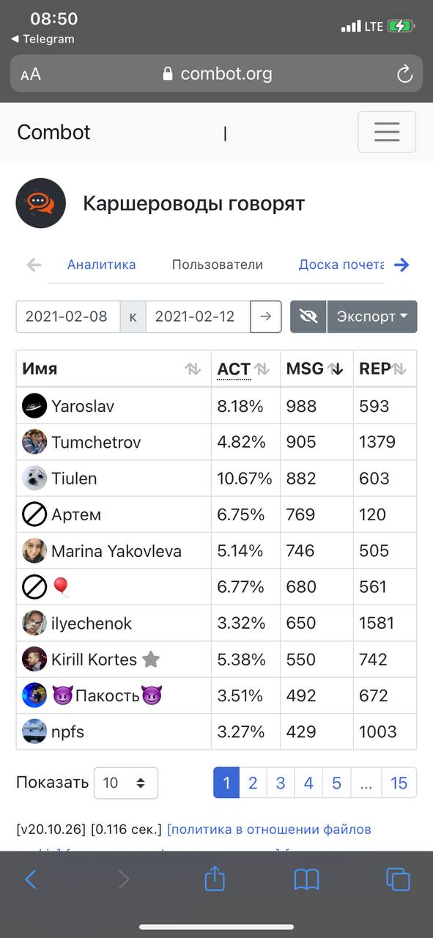Open the Экспорт dropdown
433x938 pixels.
pos(372,317)
